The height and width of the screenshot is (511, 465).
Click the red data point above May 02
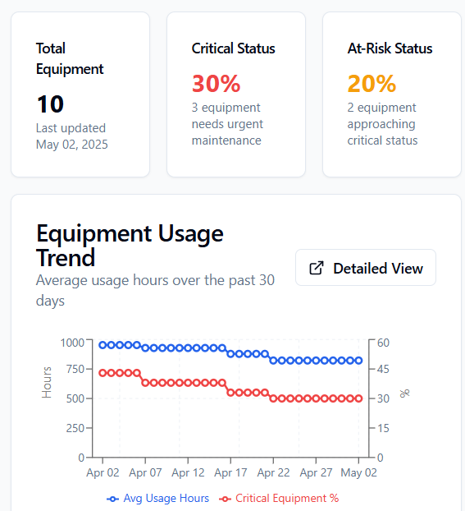[358, 398]
